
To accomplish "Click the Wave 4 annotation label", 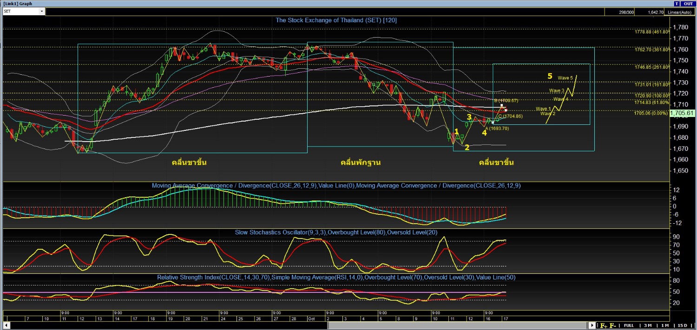I will click(561, 99).
